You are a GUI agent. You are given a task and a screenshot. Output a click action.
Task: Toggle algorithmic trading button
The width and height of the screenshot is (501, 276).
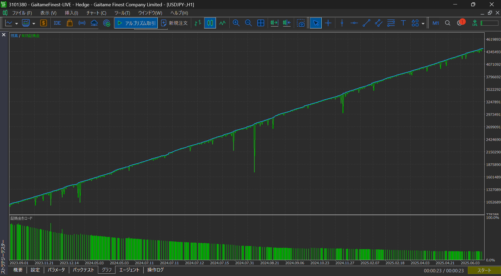pyautogui.click(x=136, y=23)
